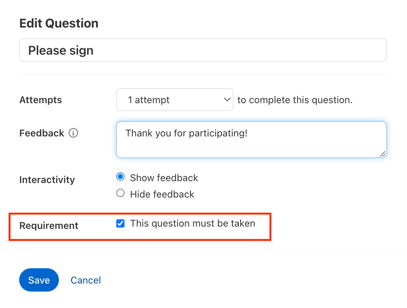Click the Requirement field label
The height and width of the screenshot is (308, 407).
(49, 226)
